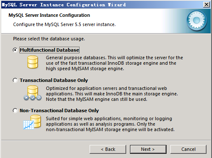The height and width of the screenshot is (158, 212).
Task: Select the Multifunctional Database radio button
Action: [15, 50]
